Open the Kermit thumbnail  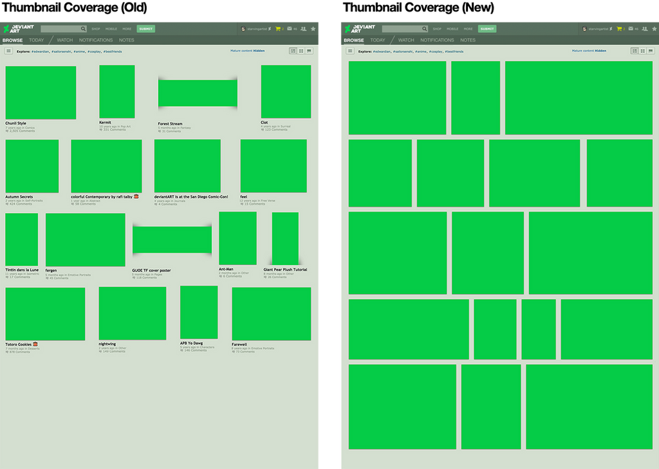(x=117, y=91)
